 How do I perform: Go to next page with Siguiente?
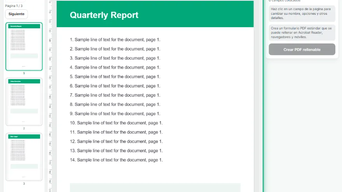[x=16, y=14]
